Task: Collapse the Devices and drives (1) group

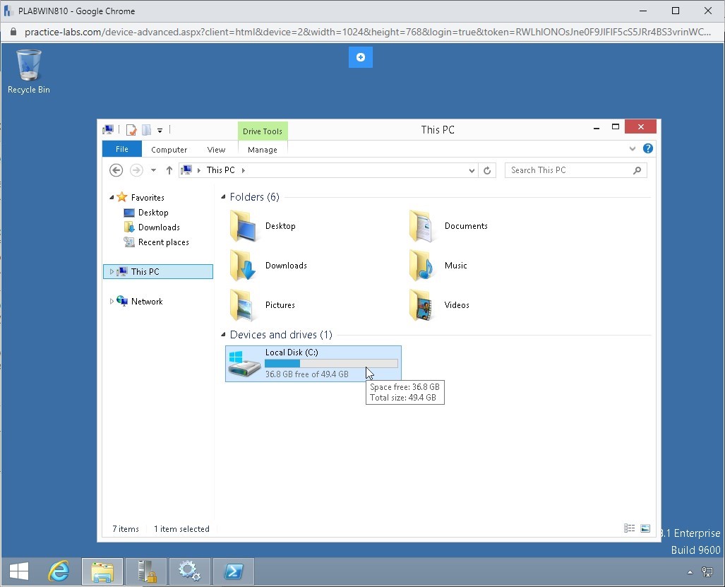Action: click(223, 334)
